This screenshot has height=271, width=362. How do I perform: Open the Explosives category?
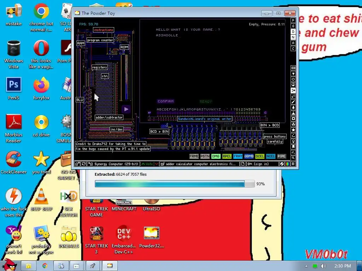coord(293,96)
